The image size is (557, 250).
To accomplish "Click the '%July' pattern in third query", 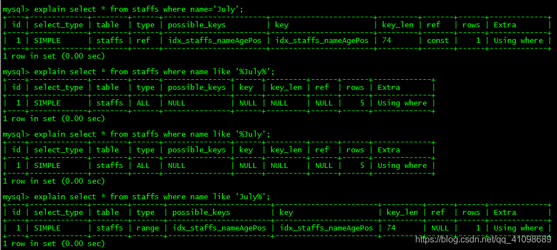I will pos(251,134).
